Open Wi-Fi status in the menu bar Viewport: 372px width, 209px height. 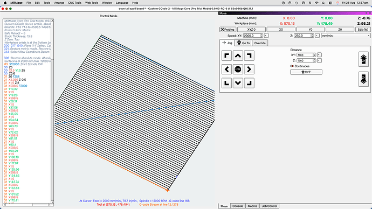tap(316, 3)
